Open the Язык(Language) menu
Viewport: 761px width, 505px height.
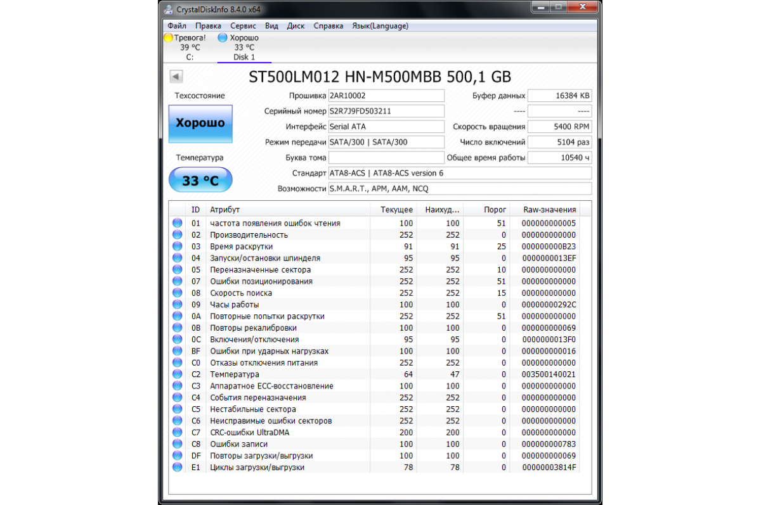380,26
